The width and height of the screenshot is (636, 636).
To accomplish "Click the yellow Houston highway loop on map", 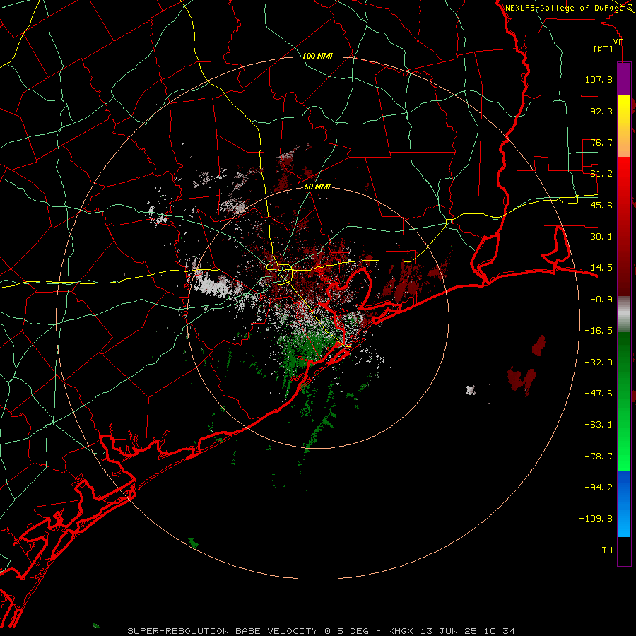I will click(279, 275).
